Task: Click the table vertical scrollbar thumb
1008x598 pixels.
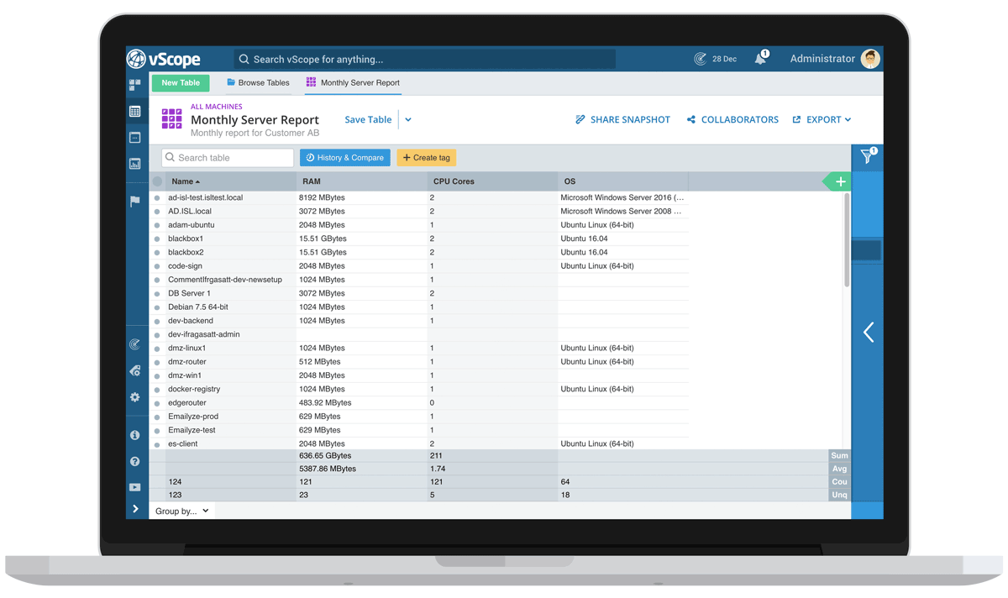Action: click(846, 241)
